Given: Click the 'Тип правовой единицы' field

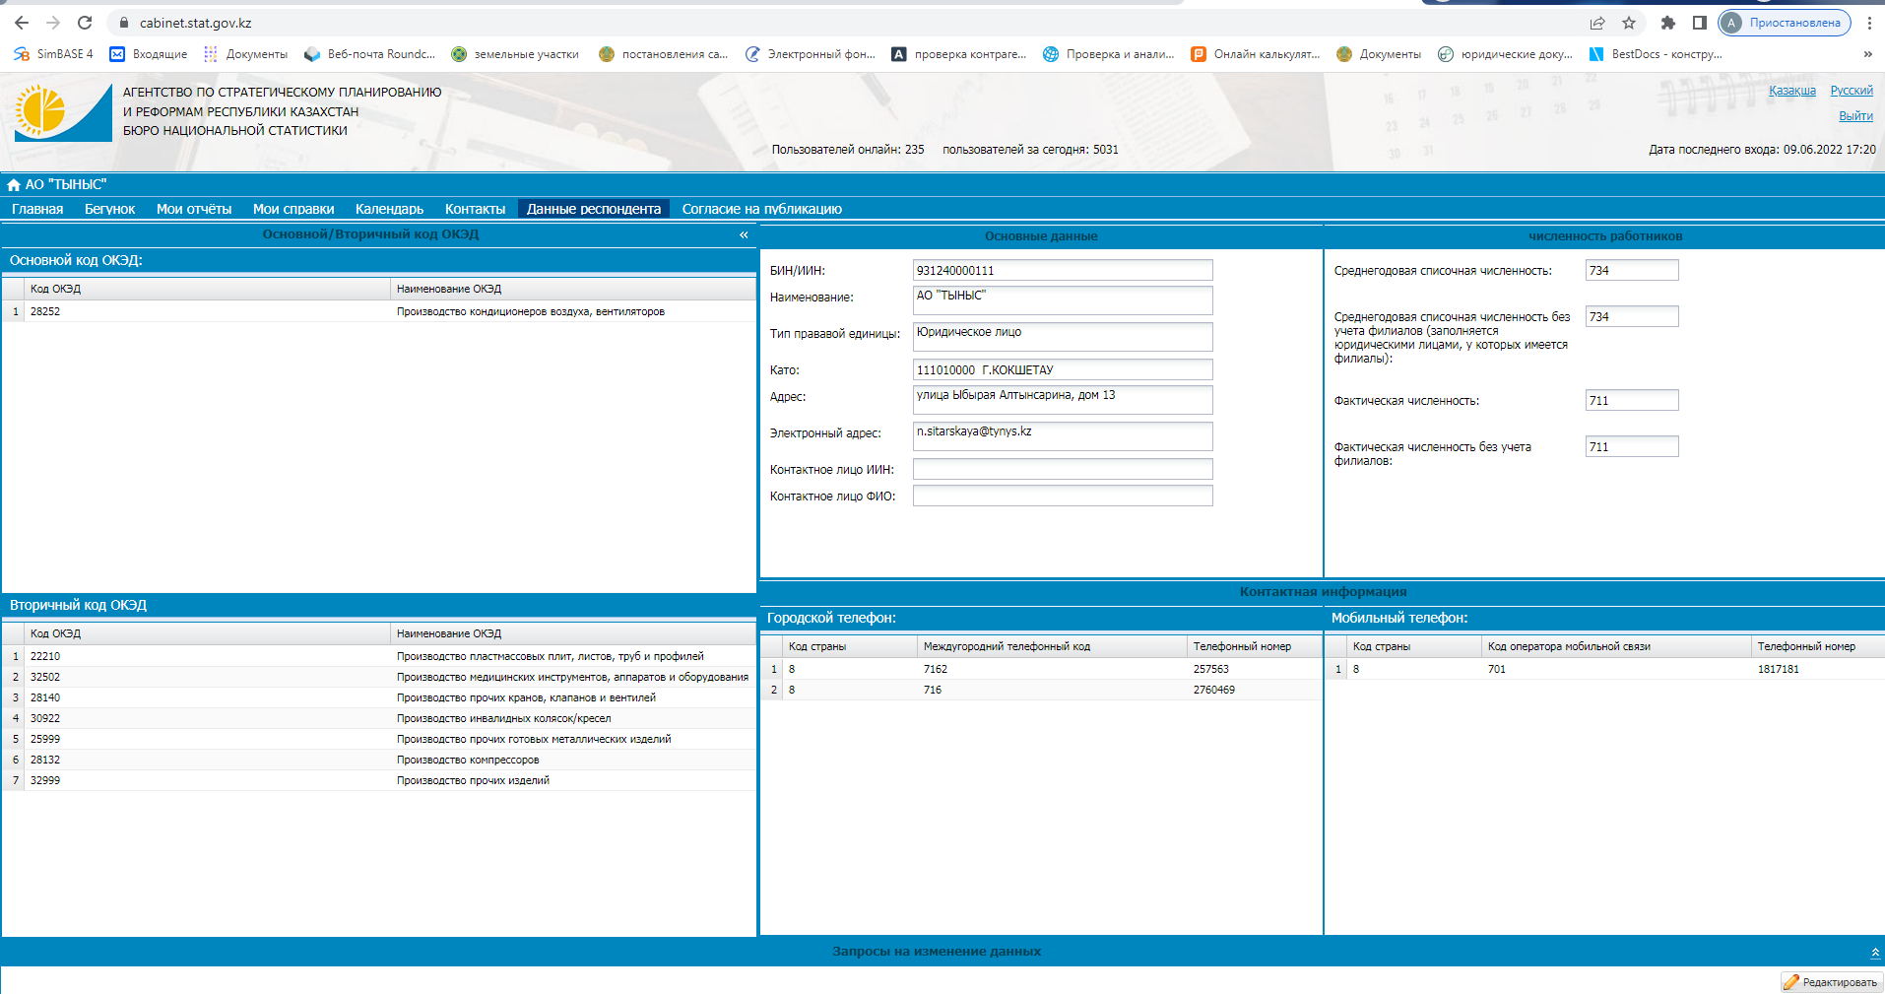Looking at the screenshot, I should click(x=1063, y=337).
